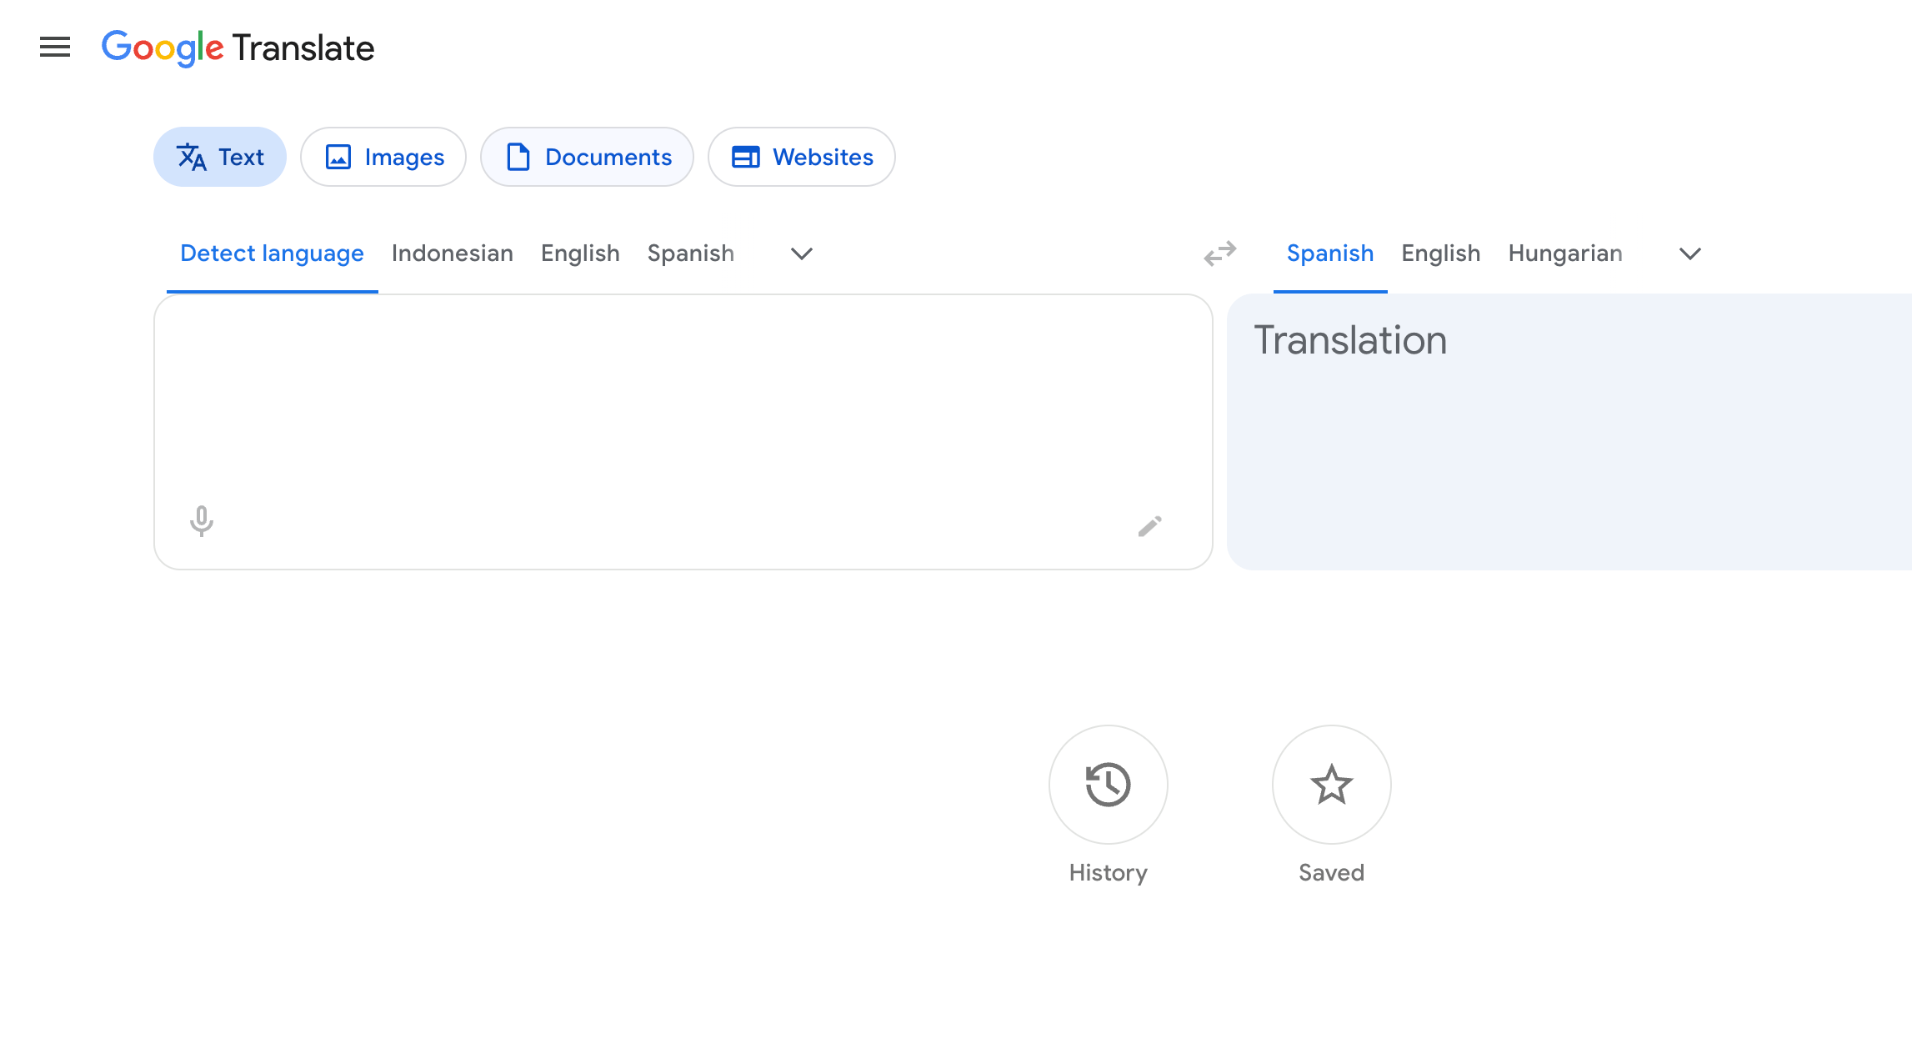The width and height of the screenshot is (1912, 1064).
Task: Open more target languages with the arrow
Action: click(x=1689, y=254)
